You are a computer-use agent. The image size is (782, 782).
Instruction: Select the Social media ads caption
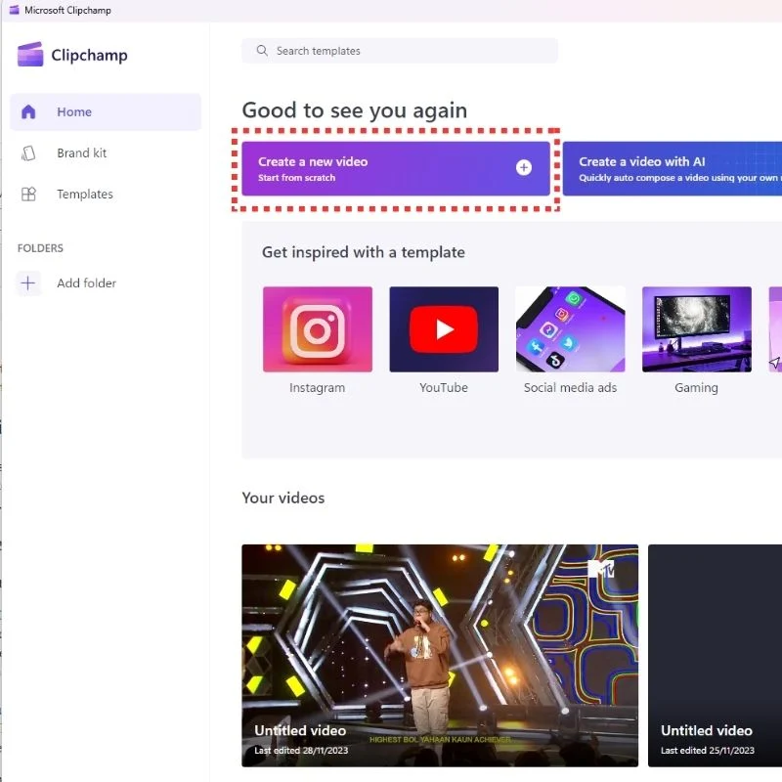pyautogui.click(x=570, y=387)
